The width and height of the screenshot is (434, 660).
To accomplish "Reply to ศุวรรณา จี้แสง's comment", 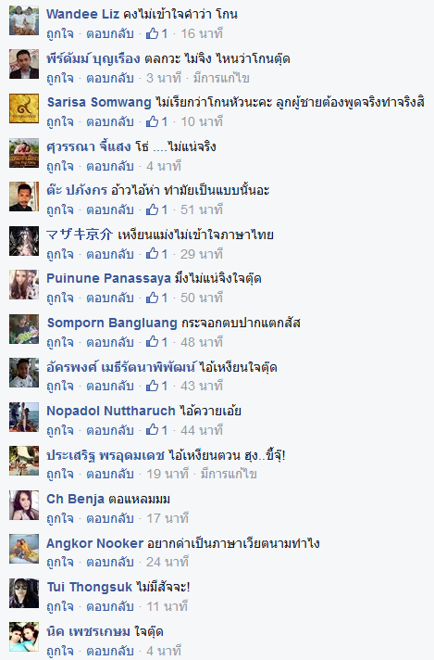I will click(x=110, y=166).
